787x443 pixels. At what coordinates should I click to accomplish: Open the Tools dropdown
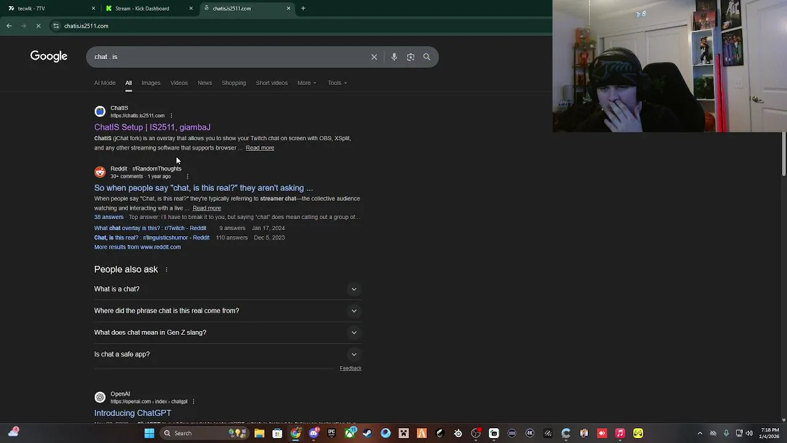click(337, 83)
